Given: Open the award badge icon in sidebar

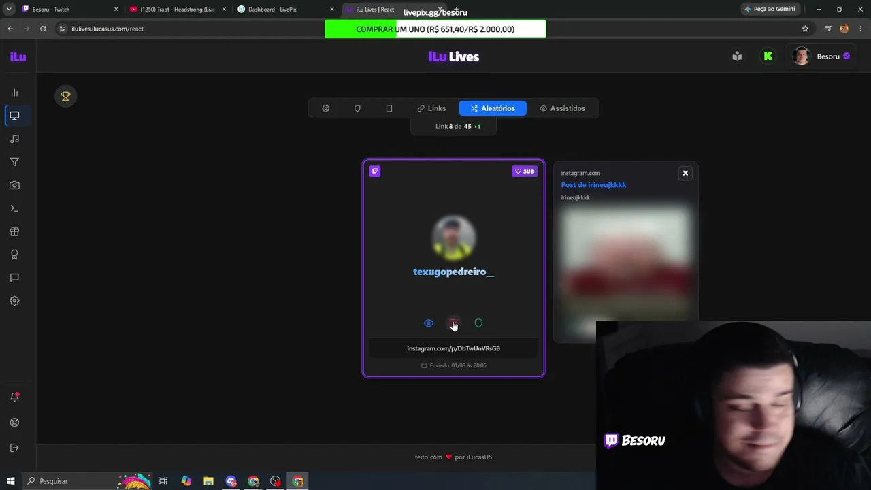Looking at the screenshot, I should [14, 255].
